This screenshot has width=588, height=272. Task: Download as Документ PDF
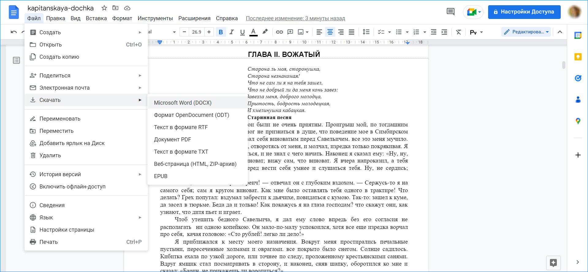pos(198,140)
